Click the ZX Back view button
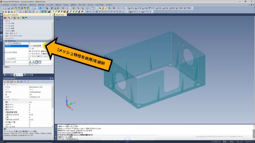255x143 pixels. (165, 8)
